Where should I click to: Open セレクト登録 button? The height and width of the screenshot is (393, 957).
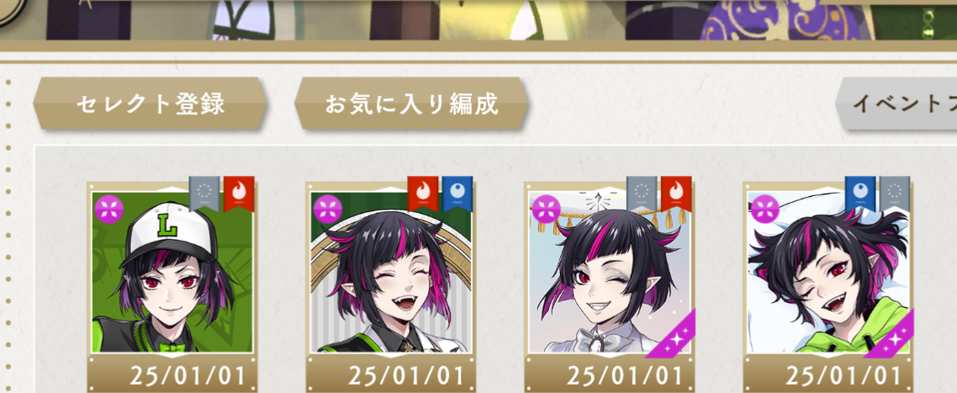coord(150,104)
